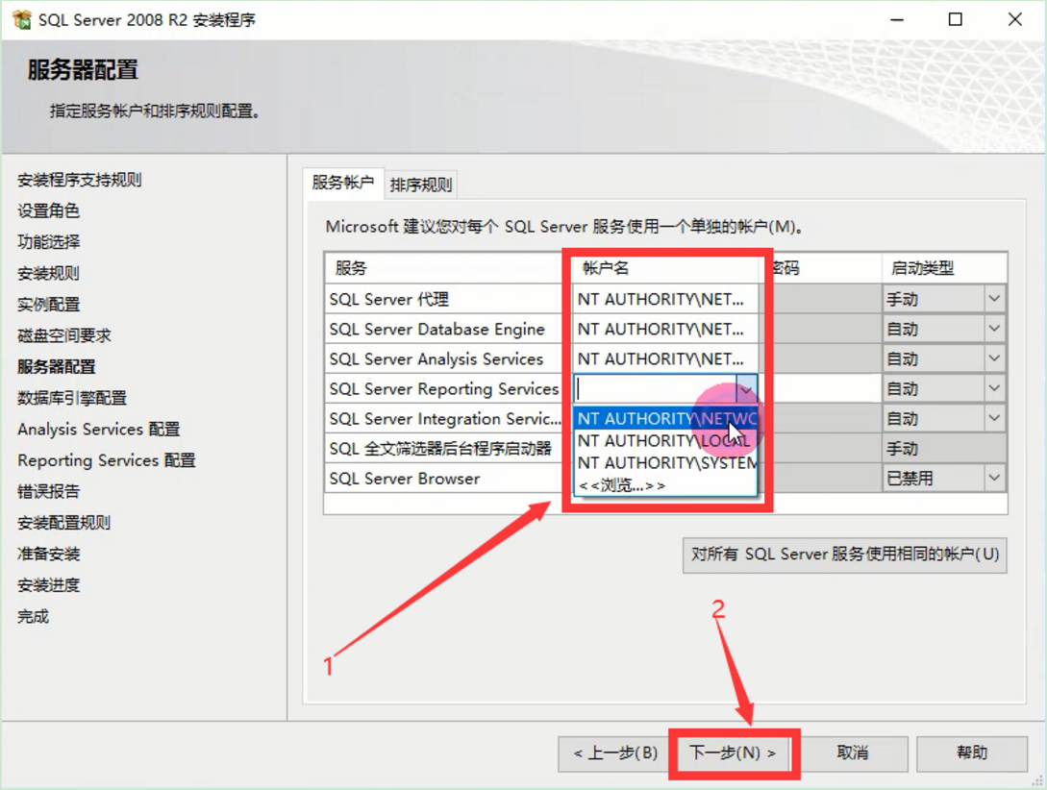
Task: Open startup type dropdown for Reporting Services
Action: point(994,388)
